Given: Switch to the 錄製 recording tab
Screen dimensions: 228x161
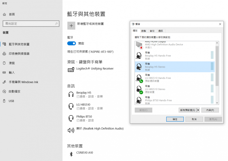Looking at the screenshot, I should [x=143, y=31].
